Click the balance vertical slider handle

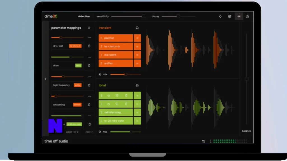click(x=247, y=79)
